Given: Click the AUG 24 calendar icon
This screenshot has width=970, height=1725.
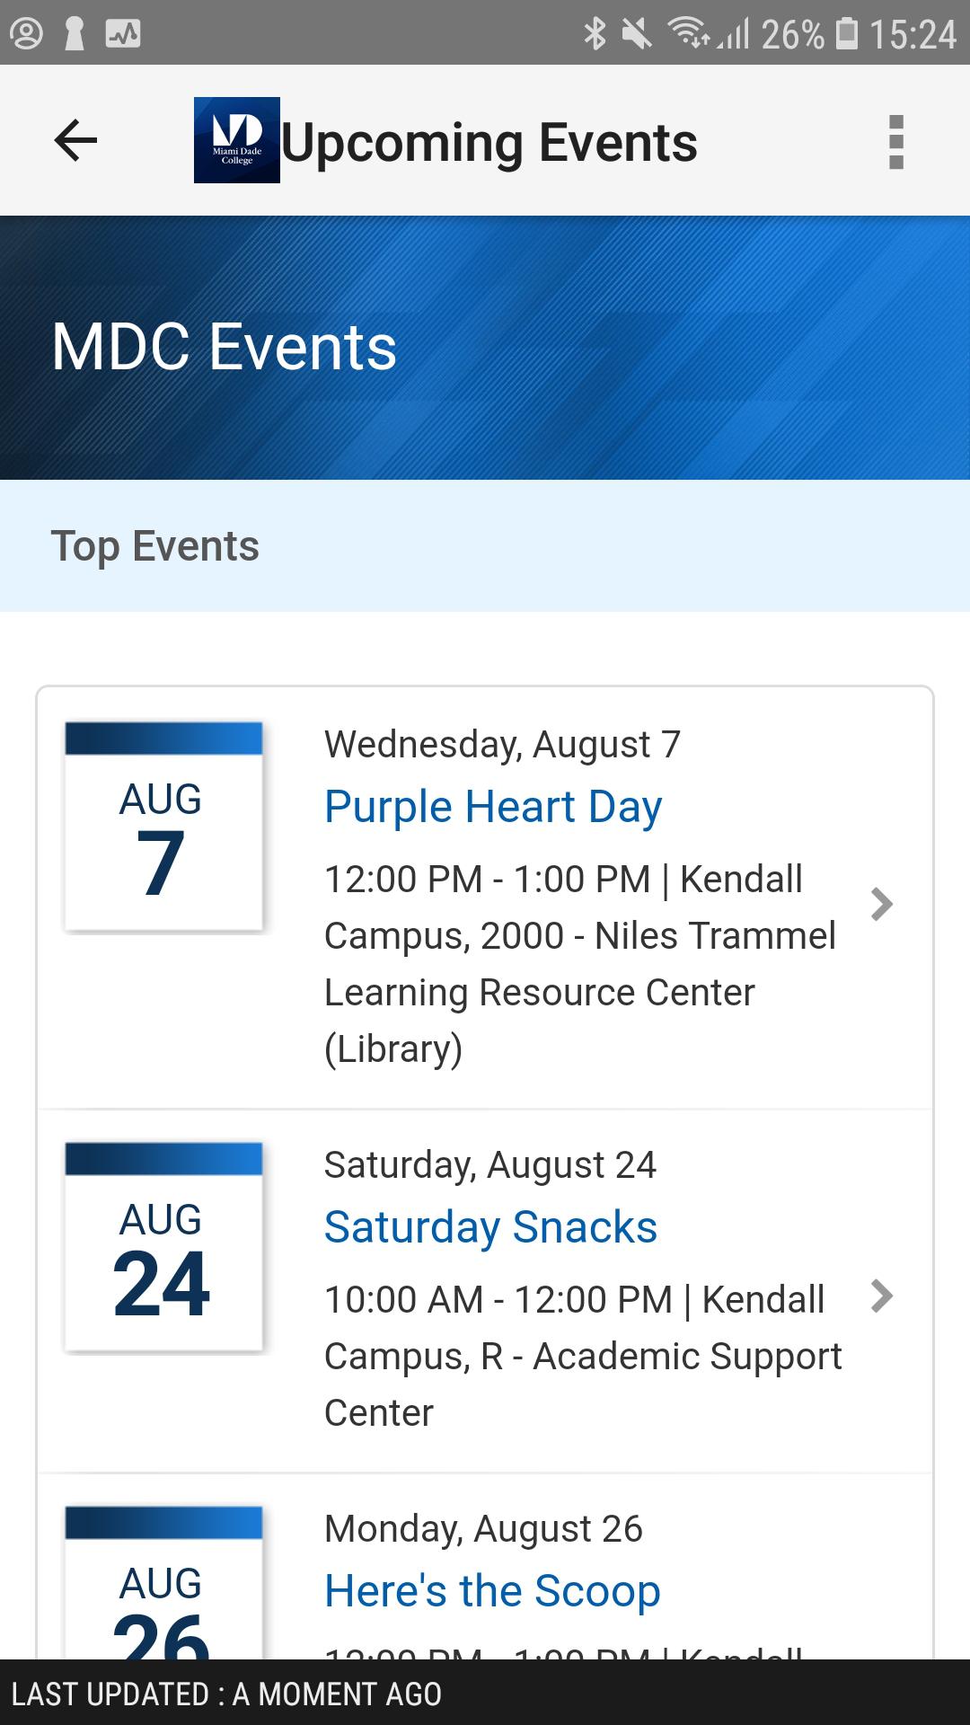Looking at the screenshot, I should (163, 1247).
